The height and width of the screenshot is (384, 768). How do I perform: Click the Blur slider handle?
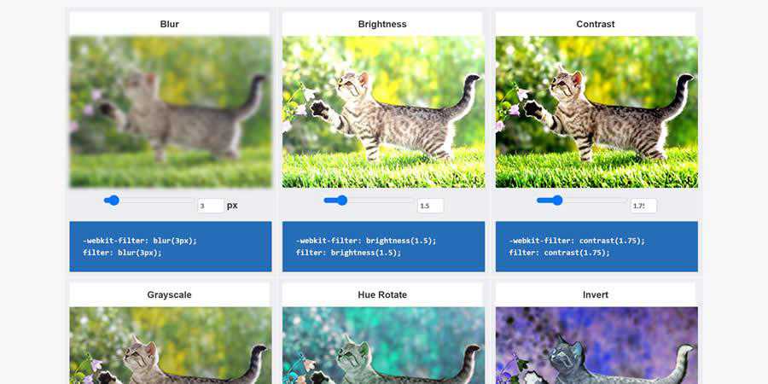(x=113, y=201)
